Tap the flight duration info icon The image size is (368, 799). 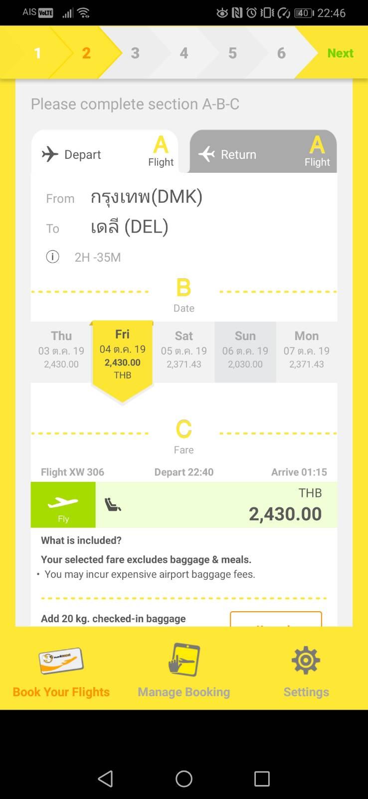pyautogui.click(x=52, y=257)
